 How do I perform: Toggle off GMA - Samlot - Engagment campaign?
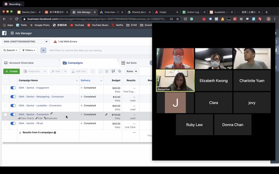[x=13, y=88]
